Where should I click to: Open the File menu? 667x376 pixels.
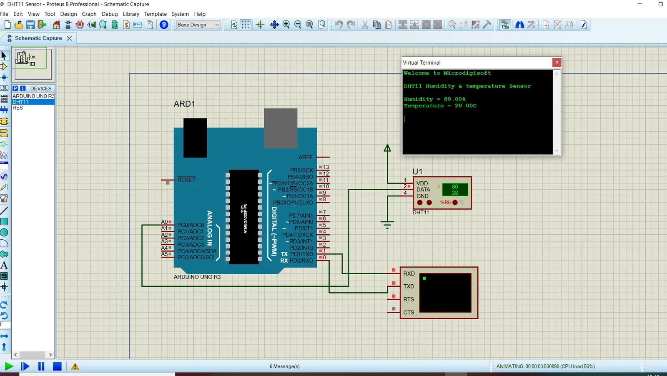click(4, 14)
